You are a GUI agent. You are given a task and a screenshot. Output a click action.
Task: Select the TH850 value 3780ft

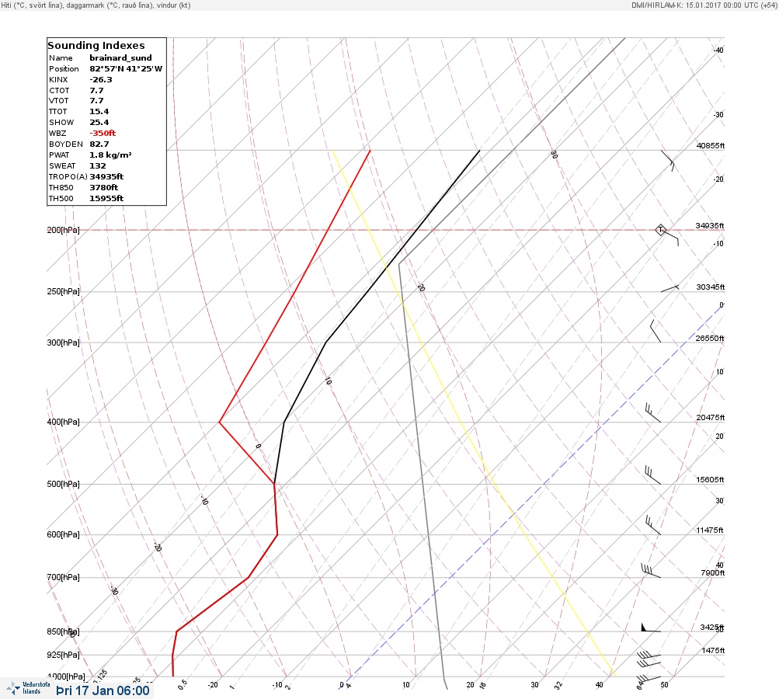coord(103,188)
